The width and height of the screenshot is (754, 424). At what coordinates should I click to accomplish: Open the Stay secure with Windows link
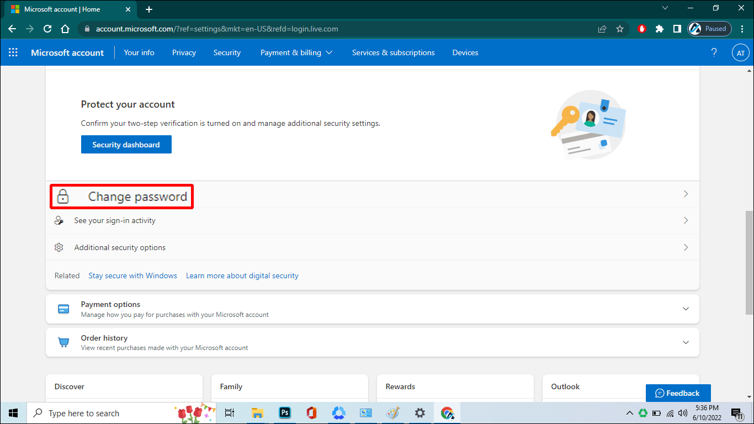[x=132, y=275]
